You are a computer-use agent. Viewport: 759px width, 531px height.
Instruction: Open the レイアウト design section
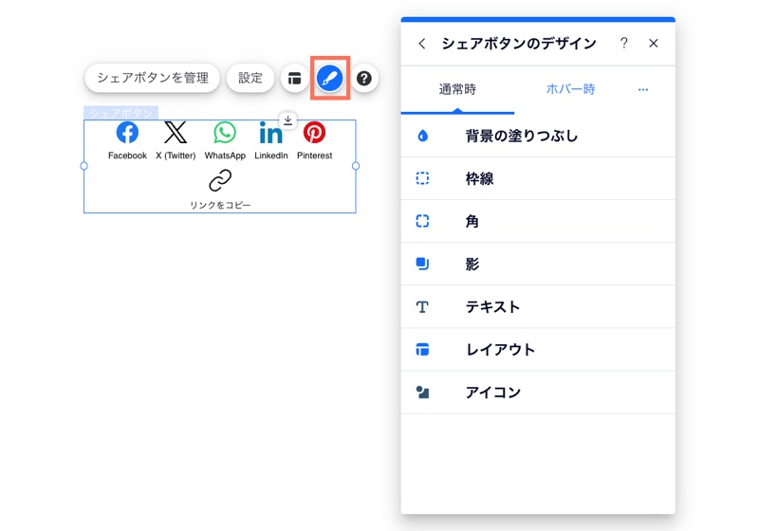click(x=538, y=349)
